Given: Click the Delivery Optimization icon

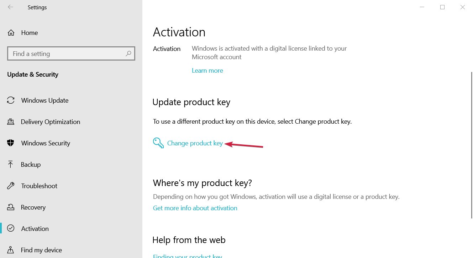Looking at the screenshot, I should [11, 122].
